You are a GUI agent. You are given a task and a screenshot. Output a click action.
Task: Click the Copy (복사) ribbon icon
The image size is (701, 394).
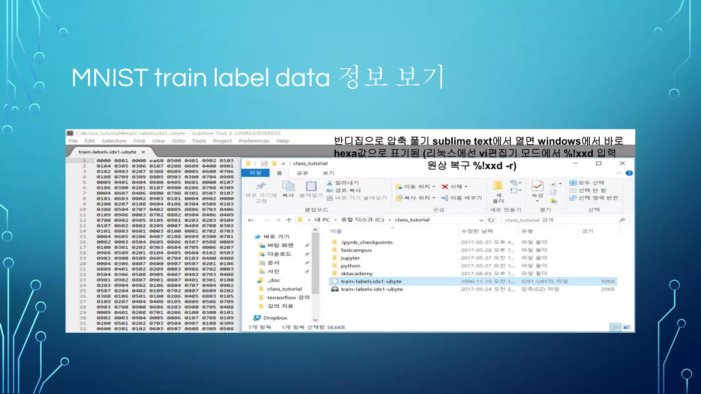click(x=288, y=187)
